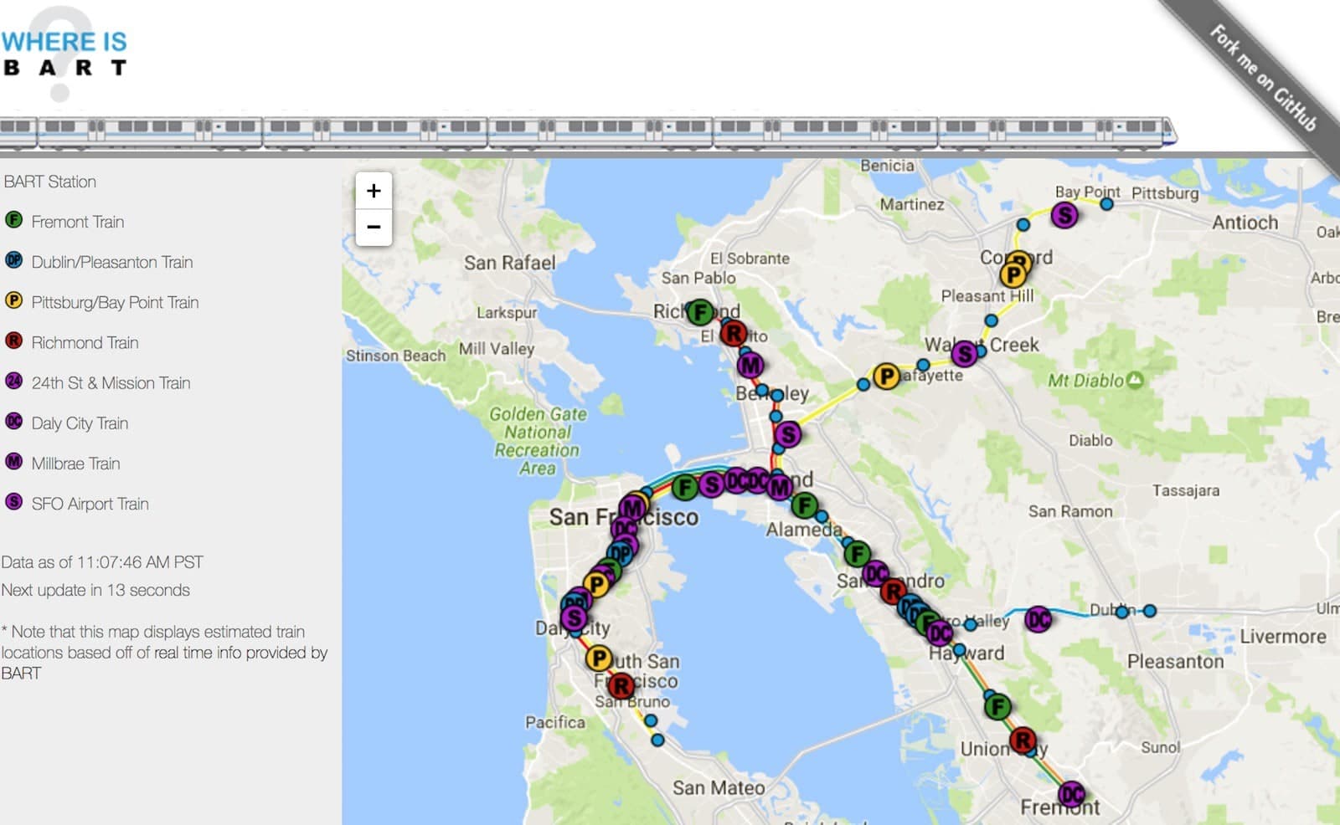Click the Daly City Train legend label

[x=80, y=423]
